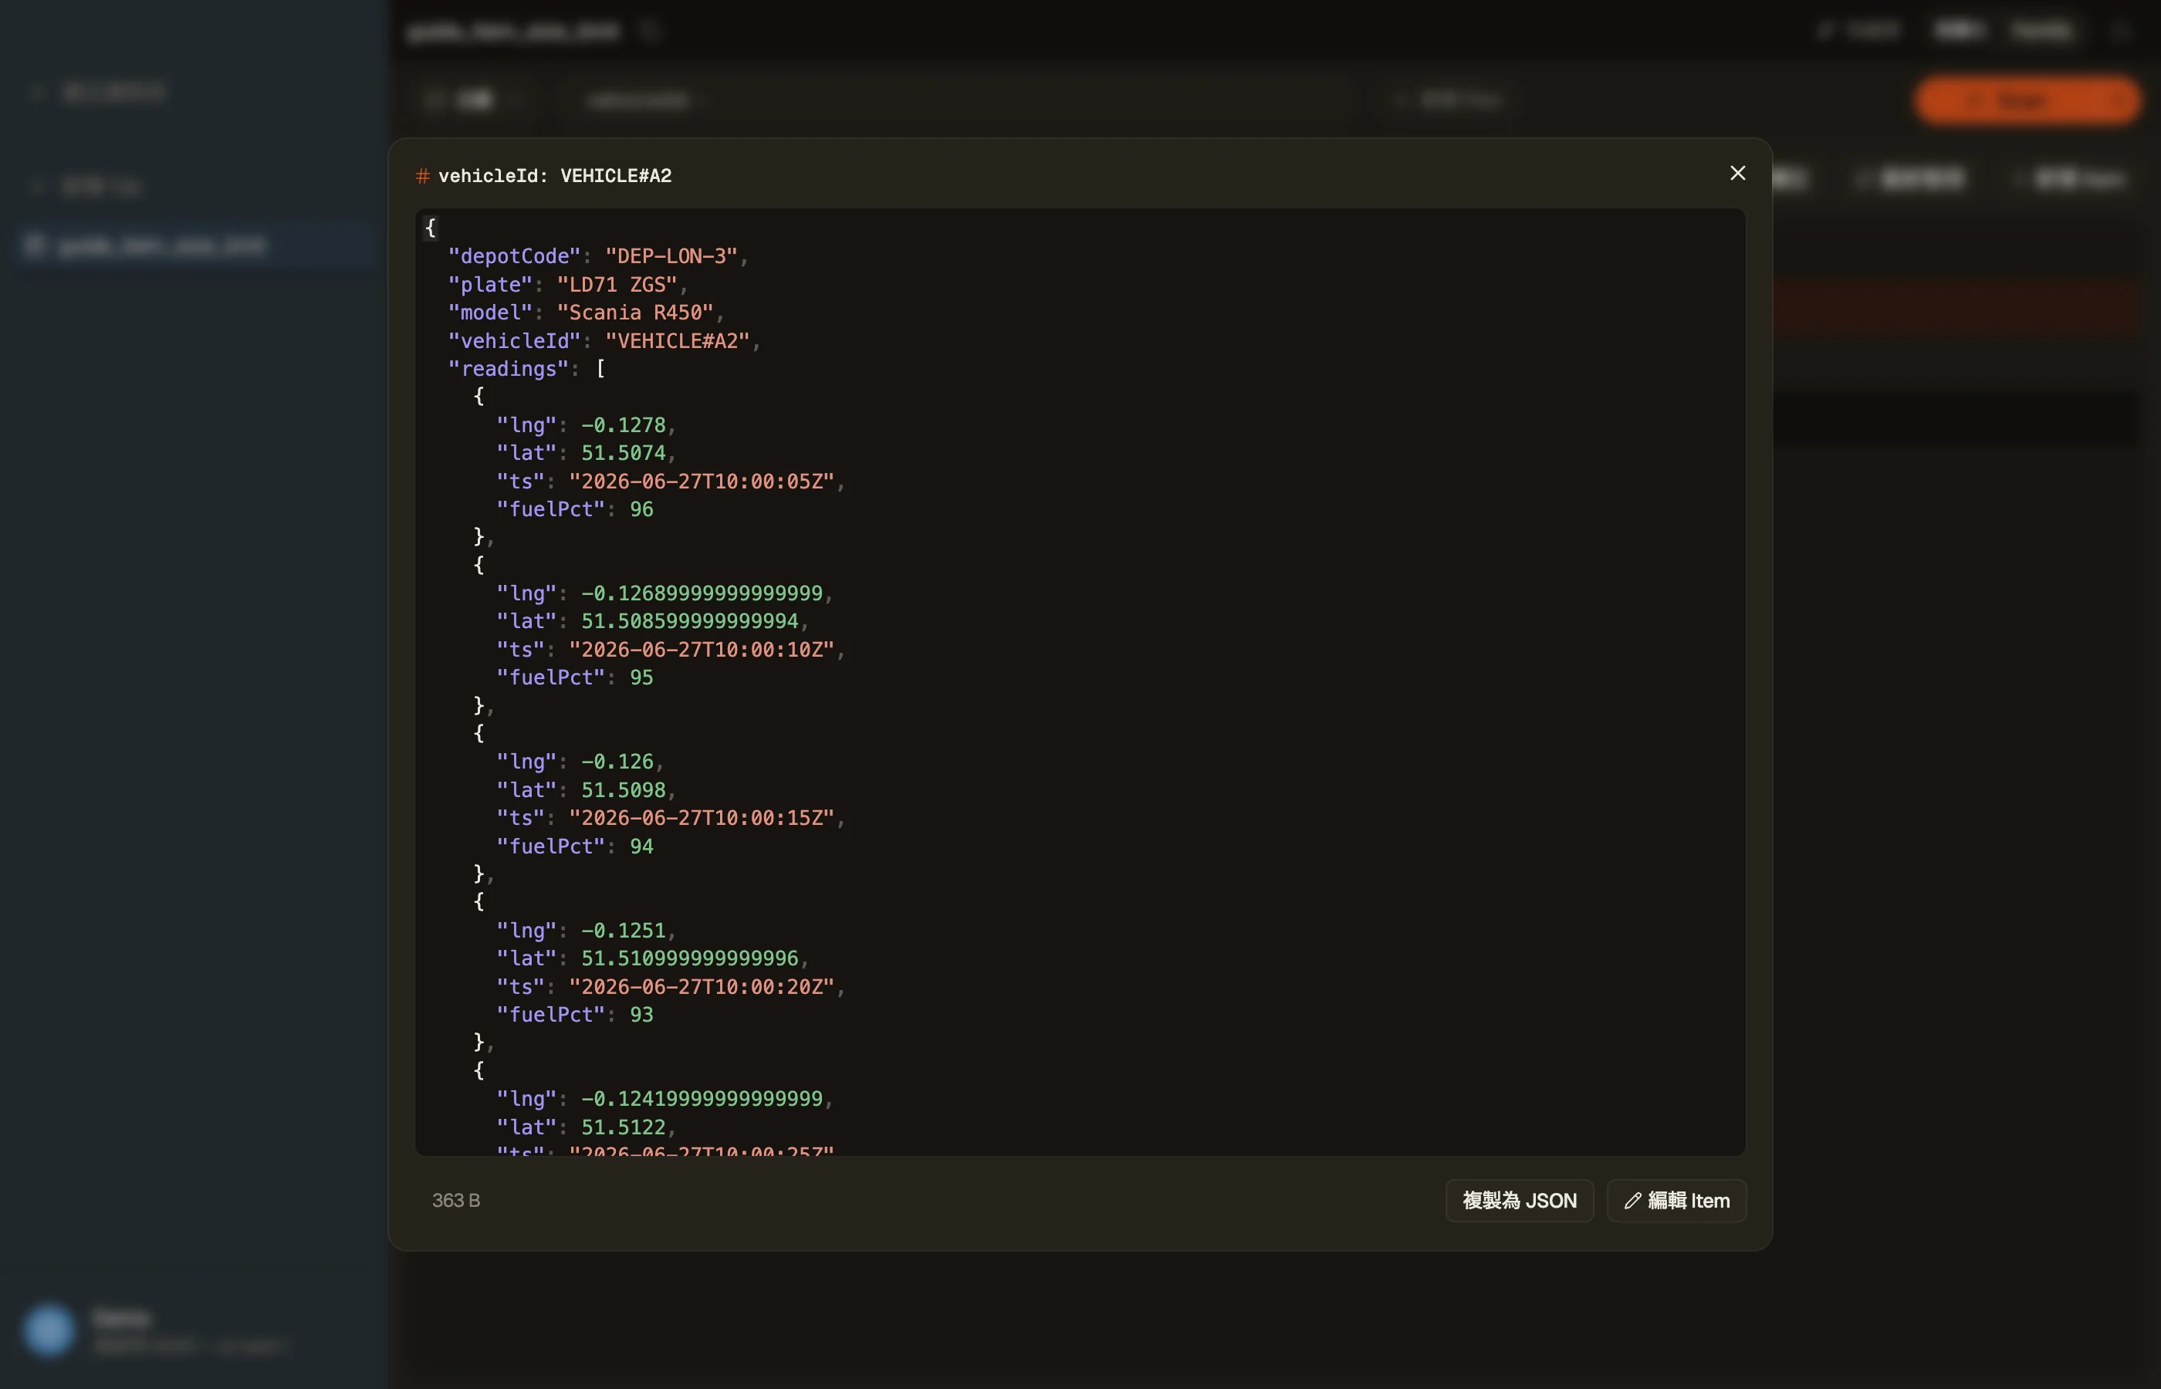Select the "lat": 51.5098 line
The width and height of the screenshot is (2161, 1389).
tap(587, 790)
